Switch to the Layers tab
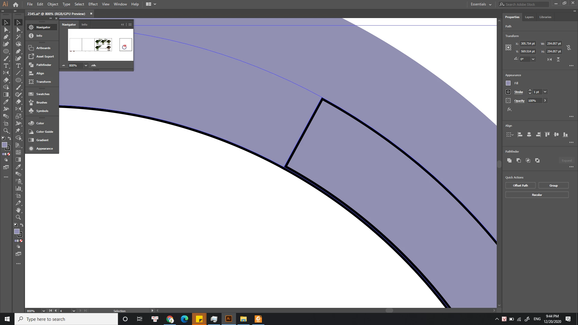The image size is (578, 325). pyautogui.click(x=529, y=17)
